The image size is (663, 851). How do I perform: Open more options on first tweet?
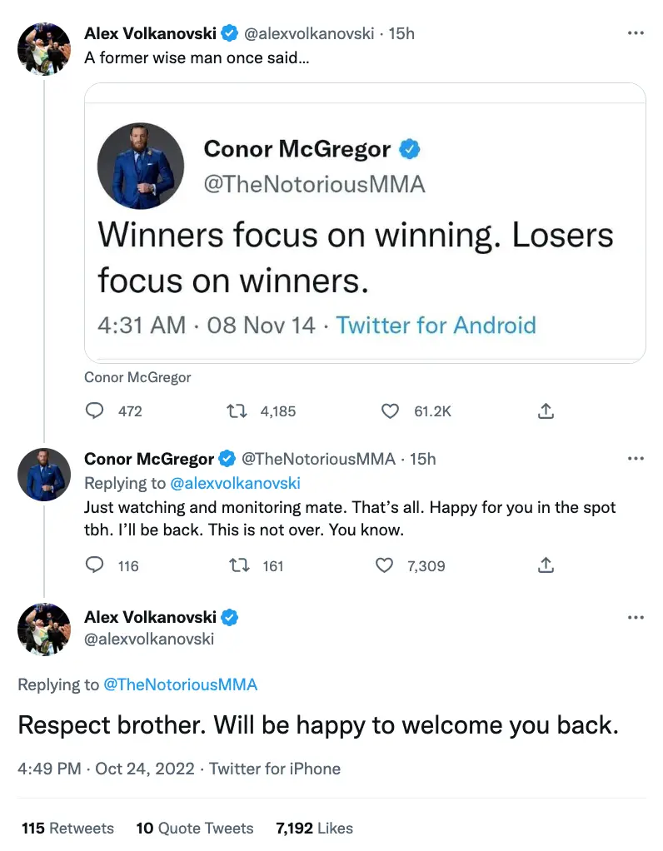(x=636, y=33)
